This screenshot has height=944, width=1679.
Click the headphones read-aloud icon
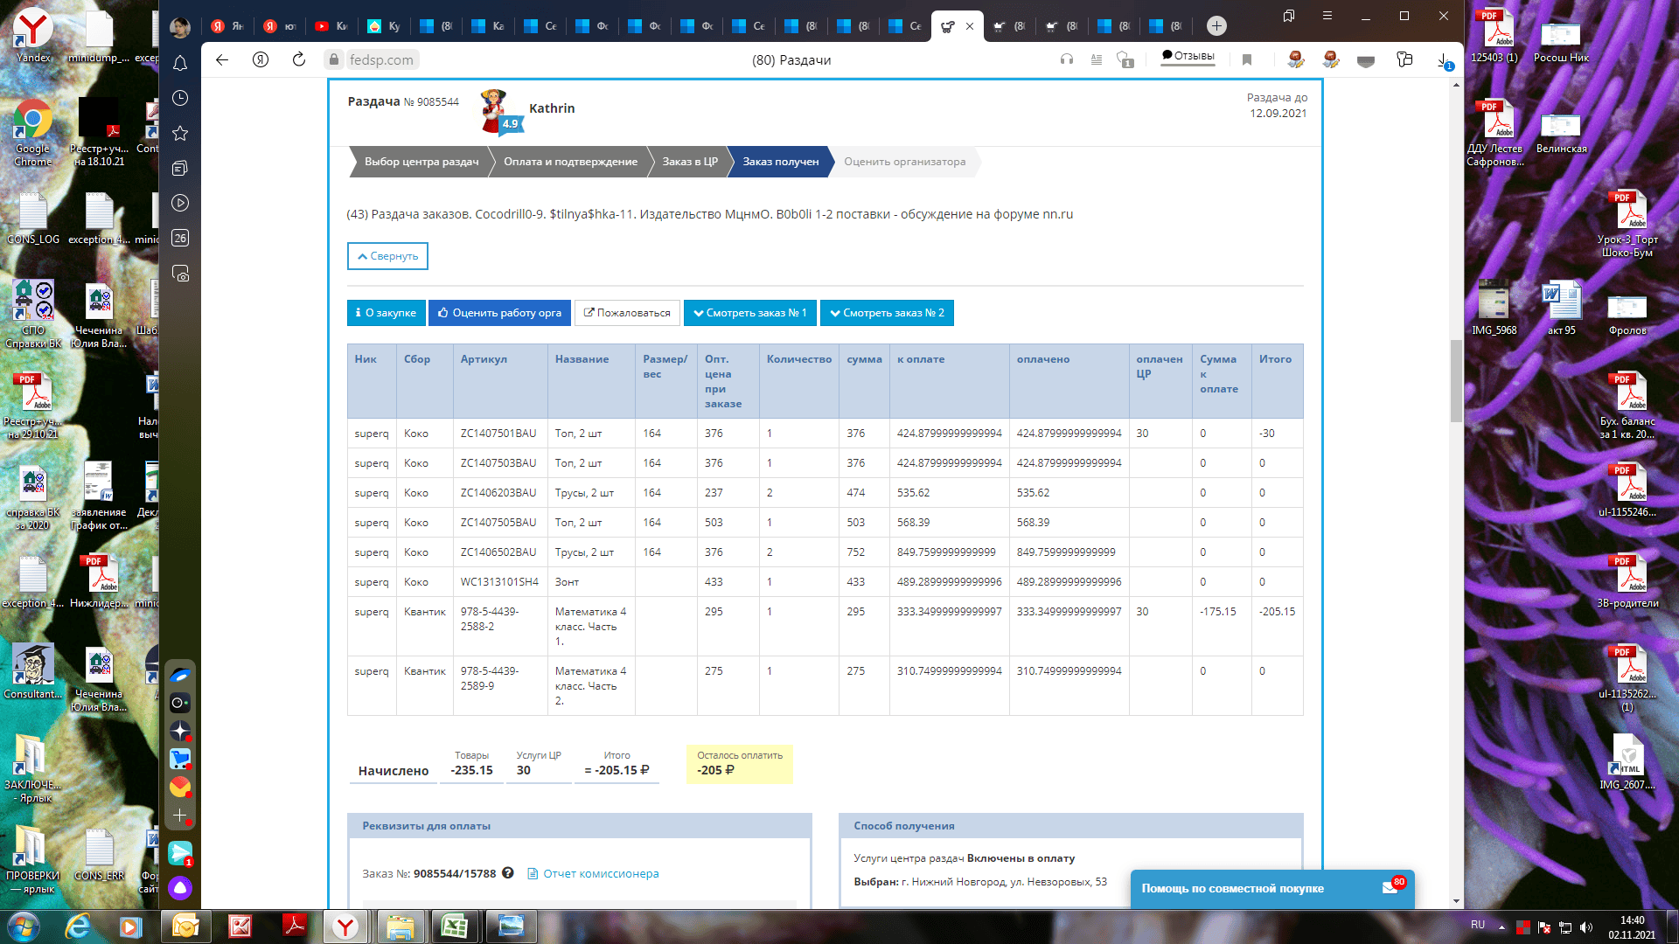[1067, 59]
